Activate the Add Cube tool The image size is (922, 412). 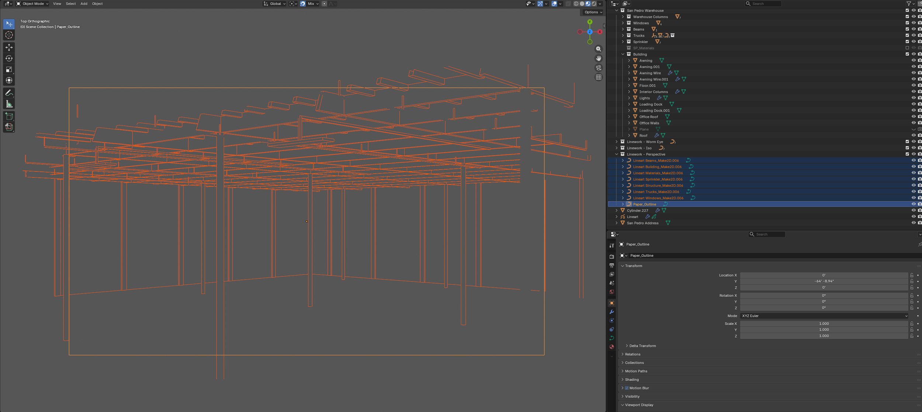coord(8,116)
